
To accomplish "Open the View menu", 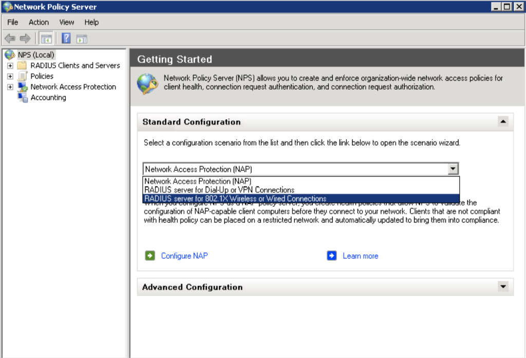I will [x=66, y=22].
